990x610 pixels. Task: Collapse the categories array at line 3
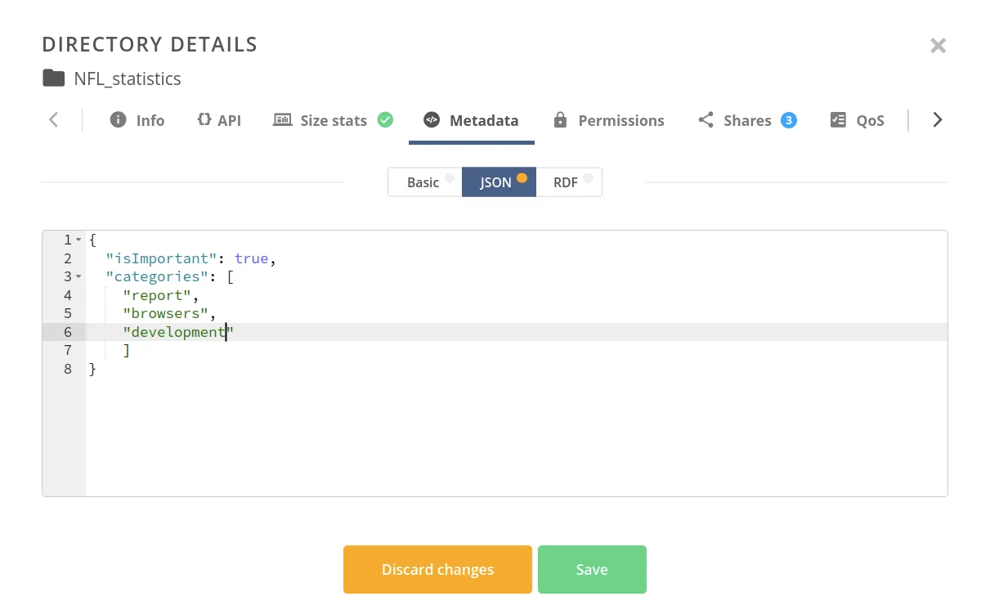coord(77,276)
